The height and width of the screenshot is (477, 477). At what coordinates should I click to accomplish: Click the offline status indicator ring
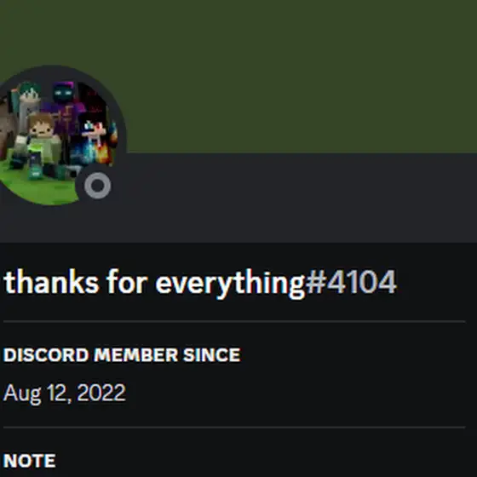97,186
